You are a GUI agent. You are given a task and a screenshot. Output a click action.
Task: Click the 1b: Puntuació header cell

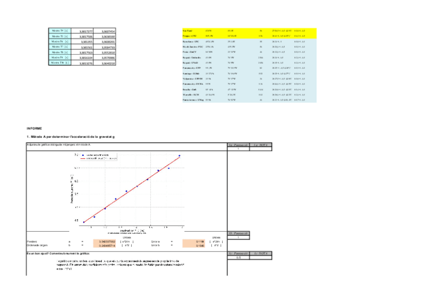pos(239,233)
